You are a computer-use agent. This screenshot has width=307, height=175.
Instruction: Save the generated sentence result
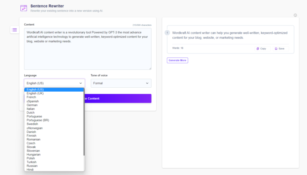pos(280,49)
